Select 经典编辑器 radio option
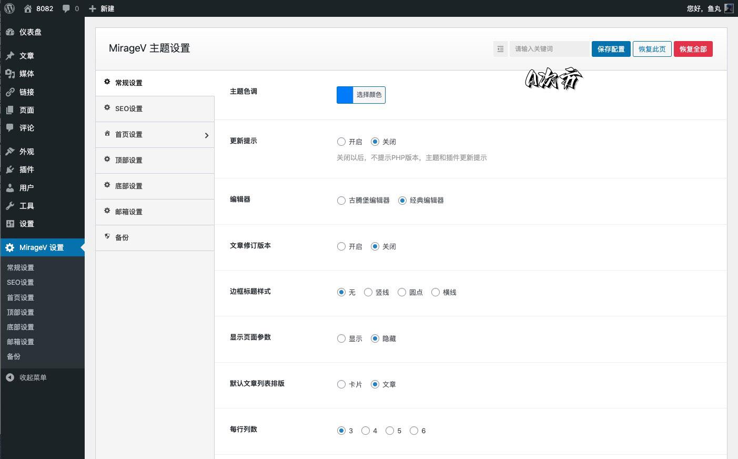This screenshot has width=738, height=459. (402, 200)
